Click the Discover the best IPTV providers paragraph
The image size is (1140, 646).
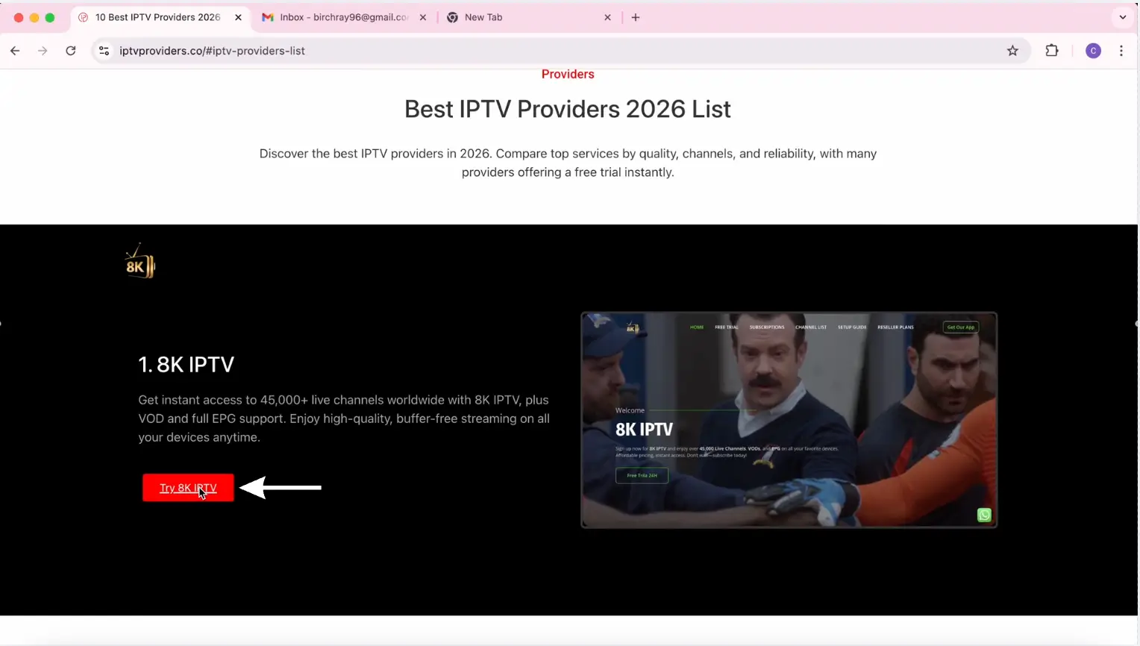tap(568, 163)
